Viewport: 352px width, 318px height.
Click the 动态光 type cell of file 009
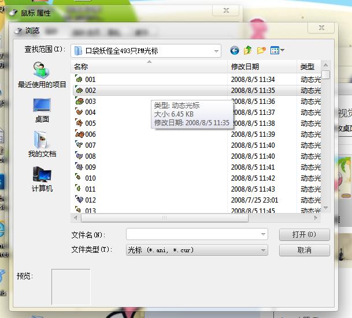tap(311, 167)
